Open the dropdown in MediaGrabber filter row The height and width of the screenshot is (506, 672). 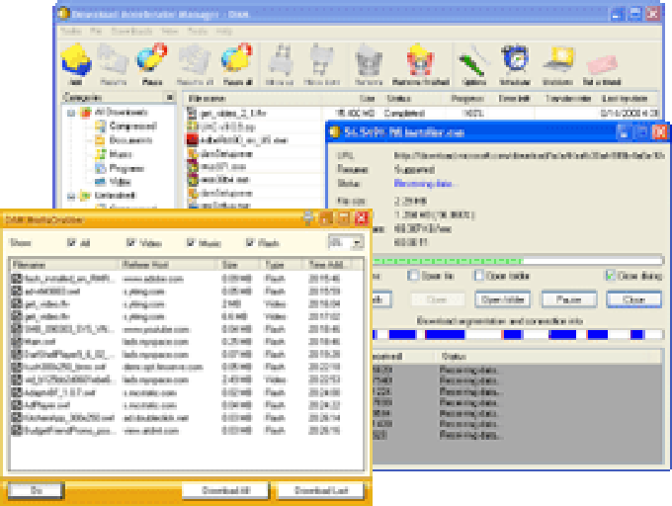click(357, 242)
